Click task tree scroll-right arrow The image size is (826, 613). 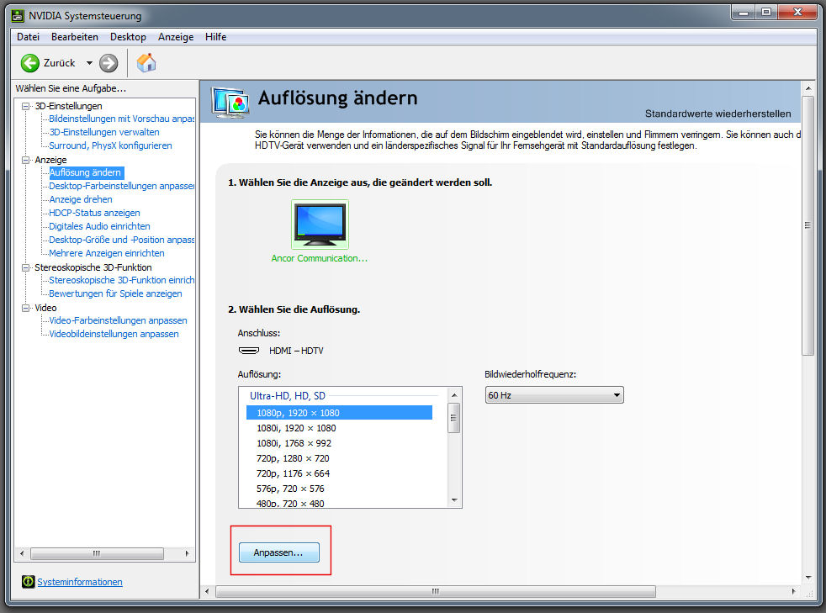click(x=187, y=553)
